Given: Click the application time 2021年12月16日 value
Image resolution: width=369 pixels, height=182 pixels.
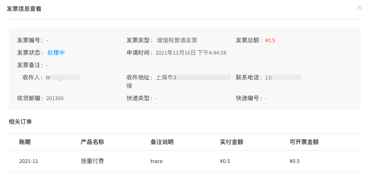Looking at the screenshot, I should 191,53.
